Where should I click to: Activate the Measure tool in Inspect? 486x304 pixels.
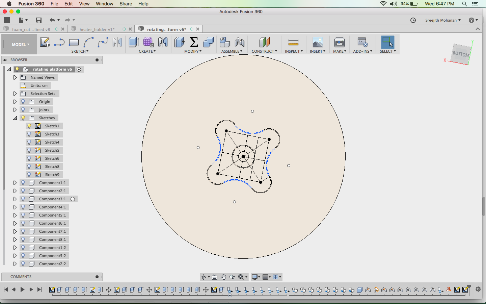293,42
